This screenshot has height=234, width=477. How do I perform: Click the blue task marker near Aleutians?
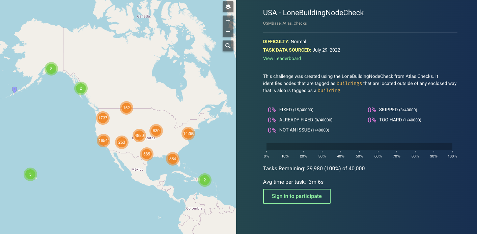tap(14, 90)
